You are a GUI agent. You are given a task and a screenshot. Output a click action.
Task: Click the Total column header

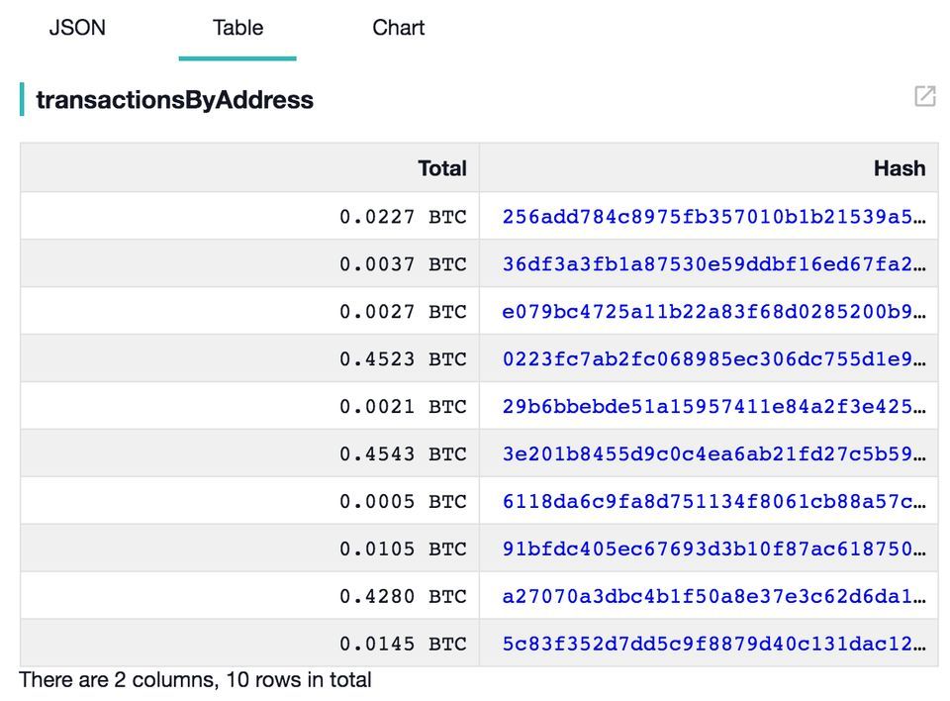(441, 168)
